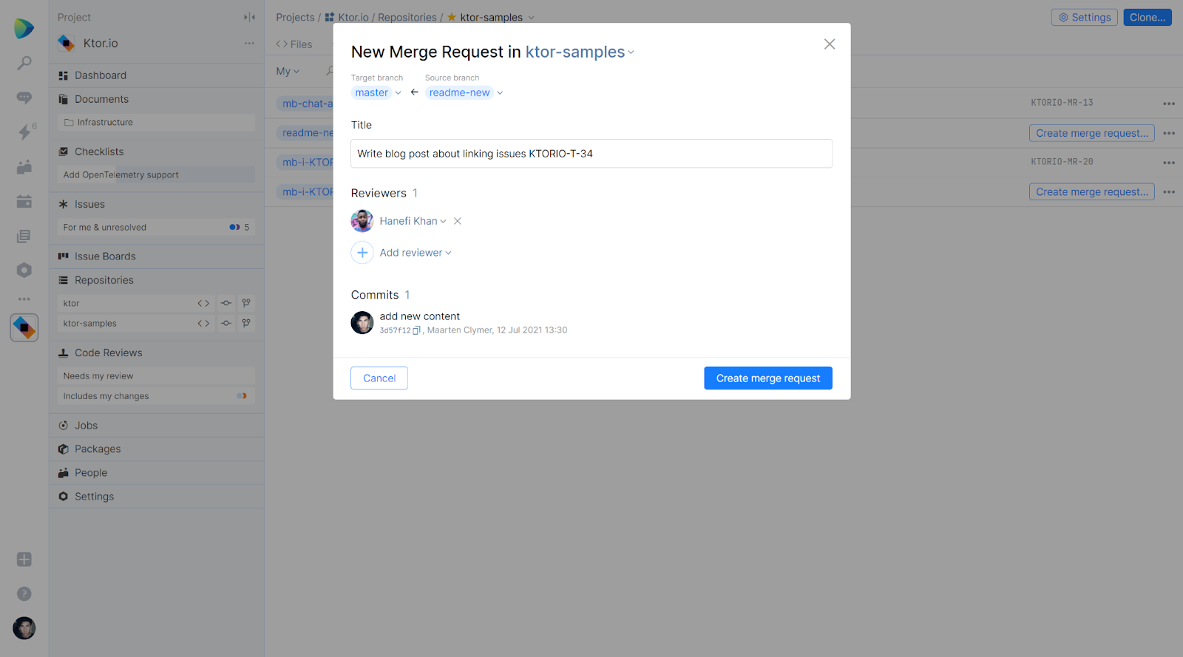Open the help question mark icon
Image resolution: width=1183 pixels, height=657 pixels.
click(24, 594)
